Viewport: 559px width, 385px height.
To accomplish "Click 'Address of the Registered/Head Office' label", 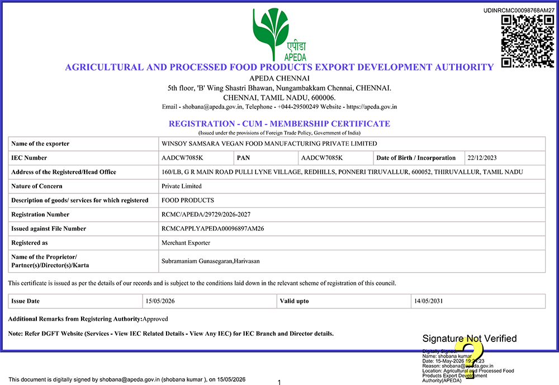I will [x=64, y=172].
